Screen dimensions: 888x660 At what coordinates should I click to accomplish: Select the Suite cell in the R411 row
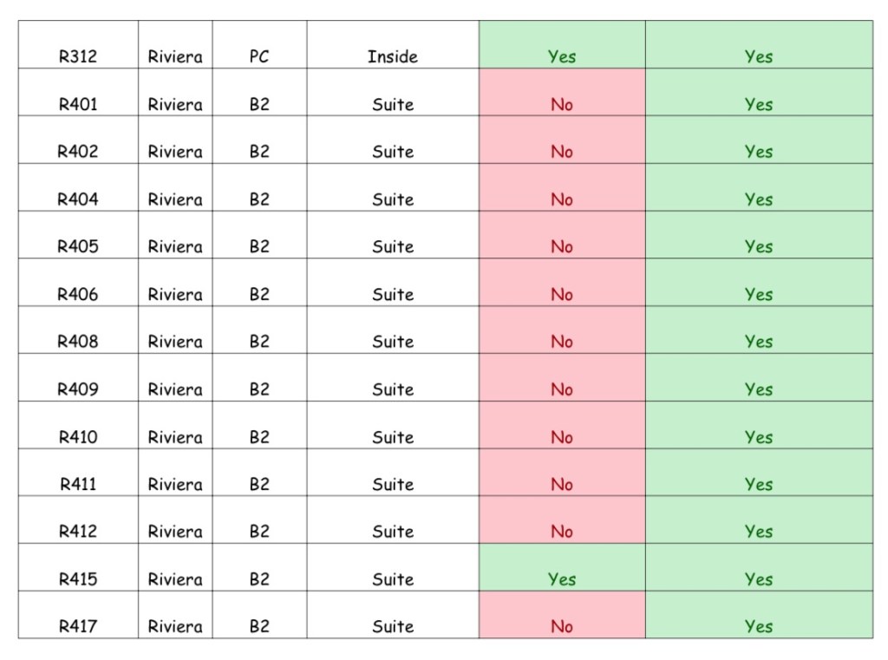tap(392, 485)
